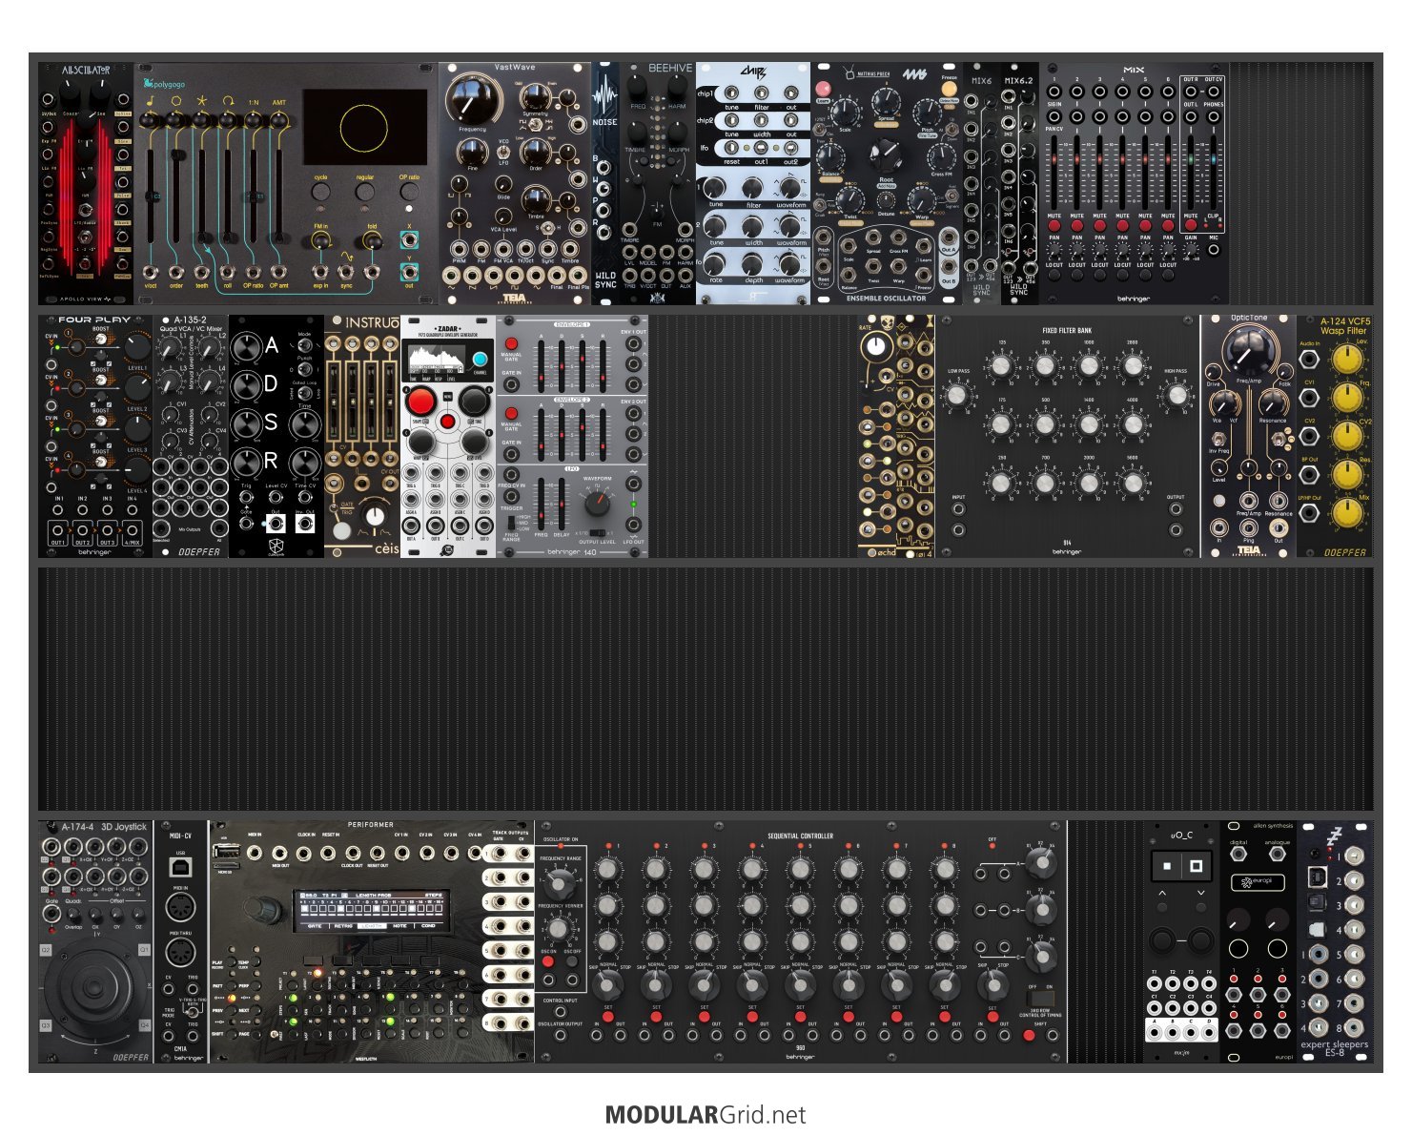Image resolution: width=1412 pixels, height=1135 pixels.
Task: Click the up chevron on uO_C
Action: (1162, 894)
